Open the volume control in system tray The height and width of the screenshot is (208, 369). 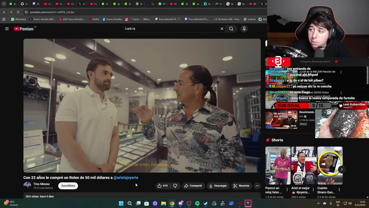(350, 203)
